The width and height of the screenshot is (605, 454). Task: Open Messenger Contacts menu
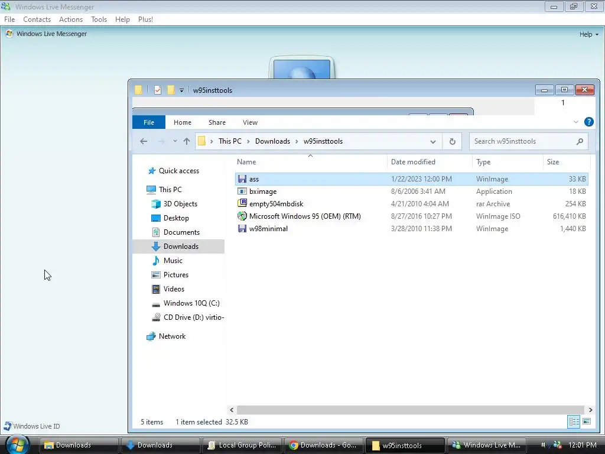tap(37, 20)
